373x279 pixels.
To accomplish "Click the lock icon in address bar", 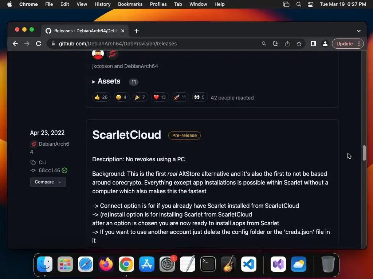I will pyautogui.click(x=53, y=44).
